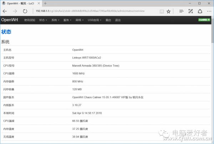Select the Linksys WRT1900ACv2 model text

pos(87,58)
